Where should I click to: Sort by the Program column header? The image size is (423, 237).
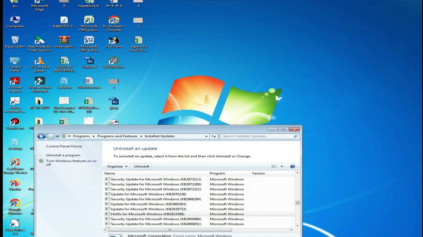pyautogui.click(x=229, y=173)
